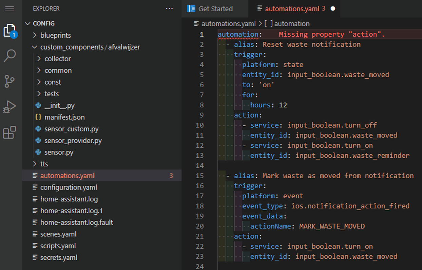422x270 pixels.
Task: Open manifest.json file
Action: 102,117
